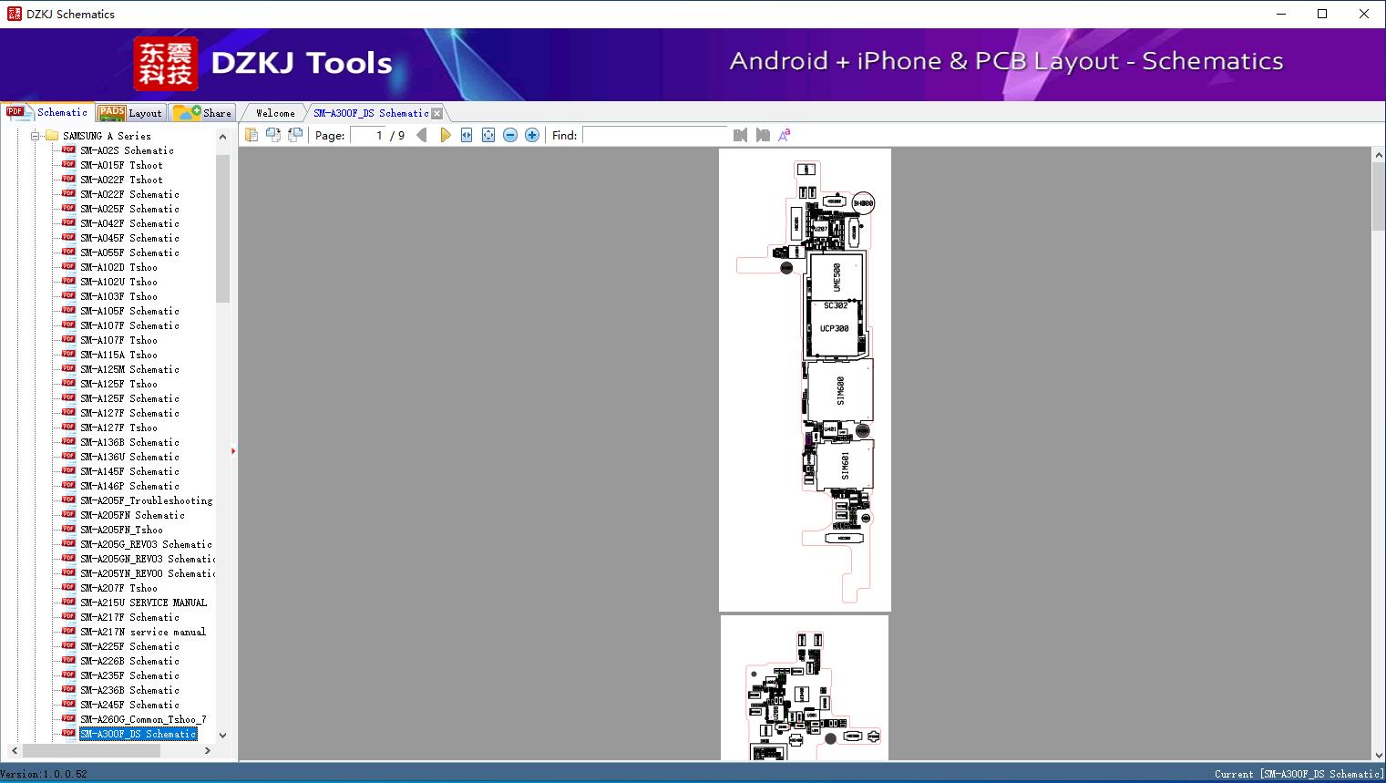Select SM-A226B Schematic
Viewport: 1386px width, 783px height.
click(129, 661)
